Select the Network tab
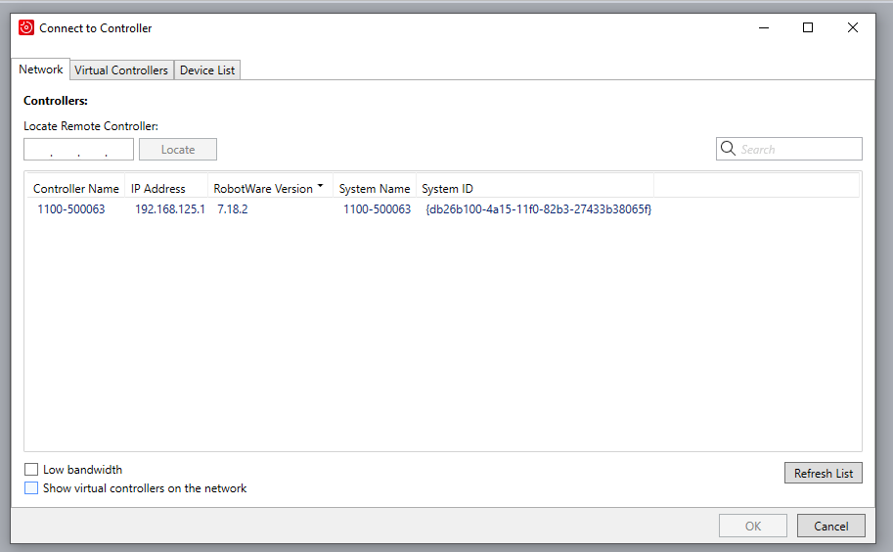Screen dimensions: 893x552 [x=41, y=69]
